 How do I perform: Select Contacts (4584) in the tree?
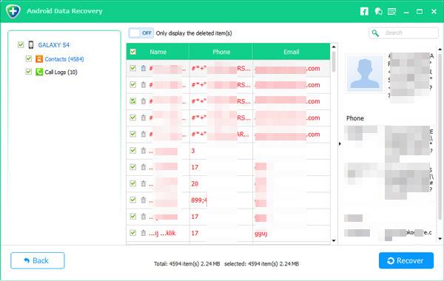pyautogui.click(x=64, y=59)
